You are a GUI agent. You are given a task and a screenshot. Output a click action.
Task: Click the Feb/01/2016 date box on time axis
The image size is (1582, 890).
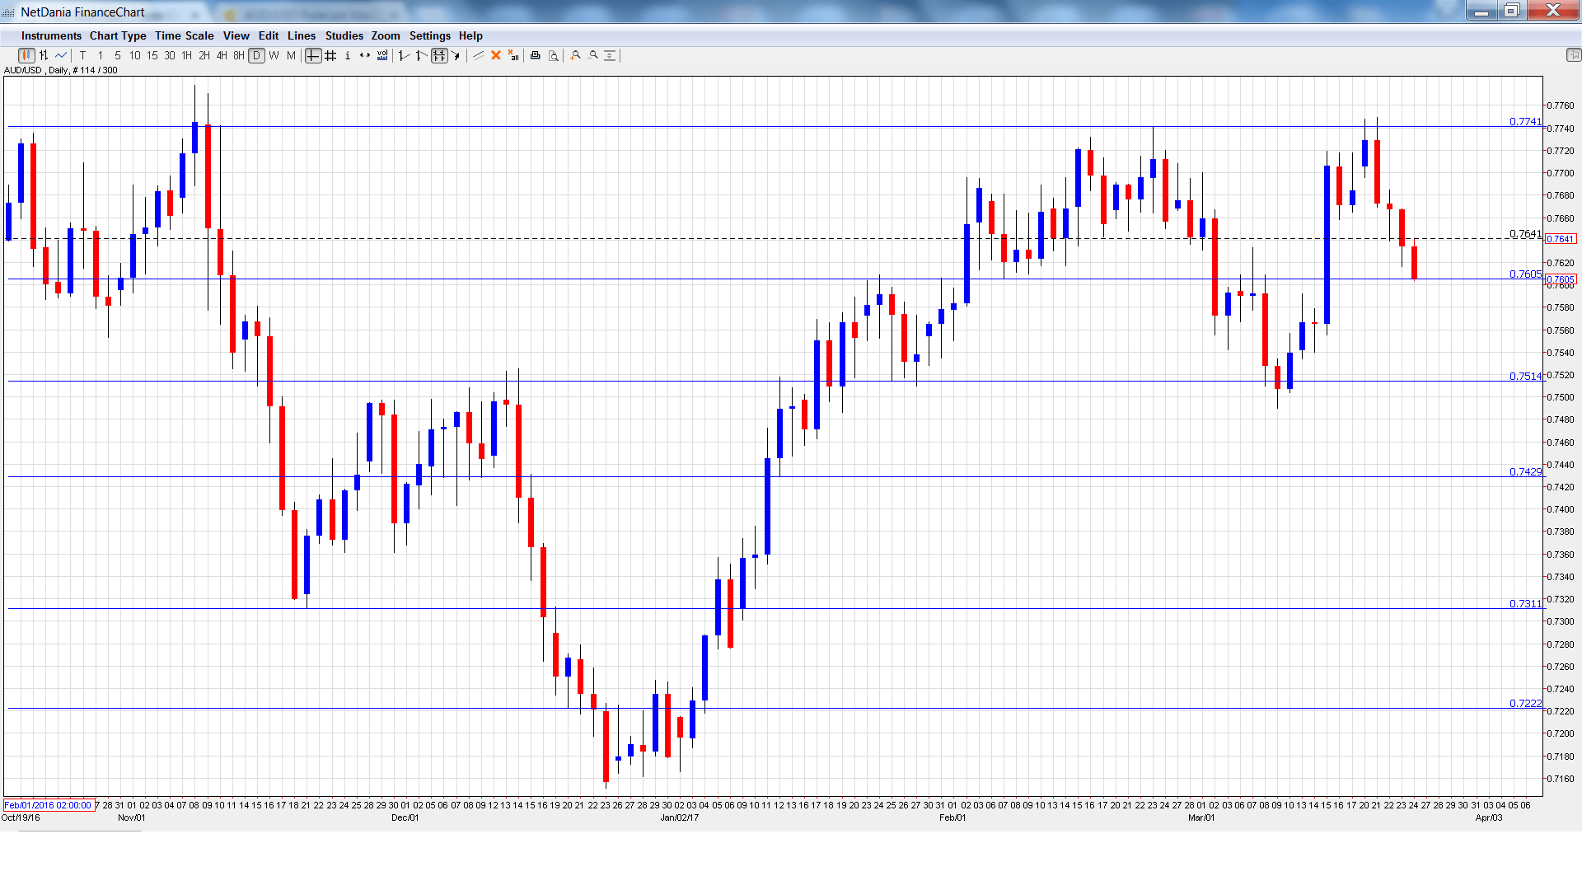(49, 805)
